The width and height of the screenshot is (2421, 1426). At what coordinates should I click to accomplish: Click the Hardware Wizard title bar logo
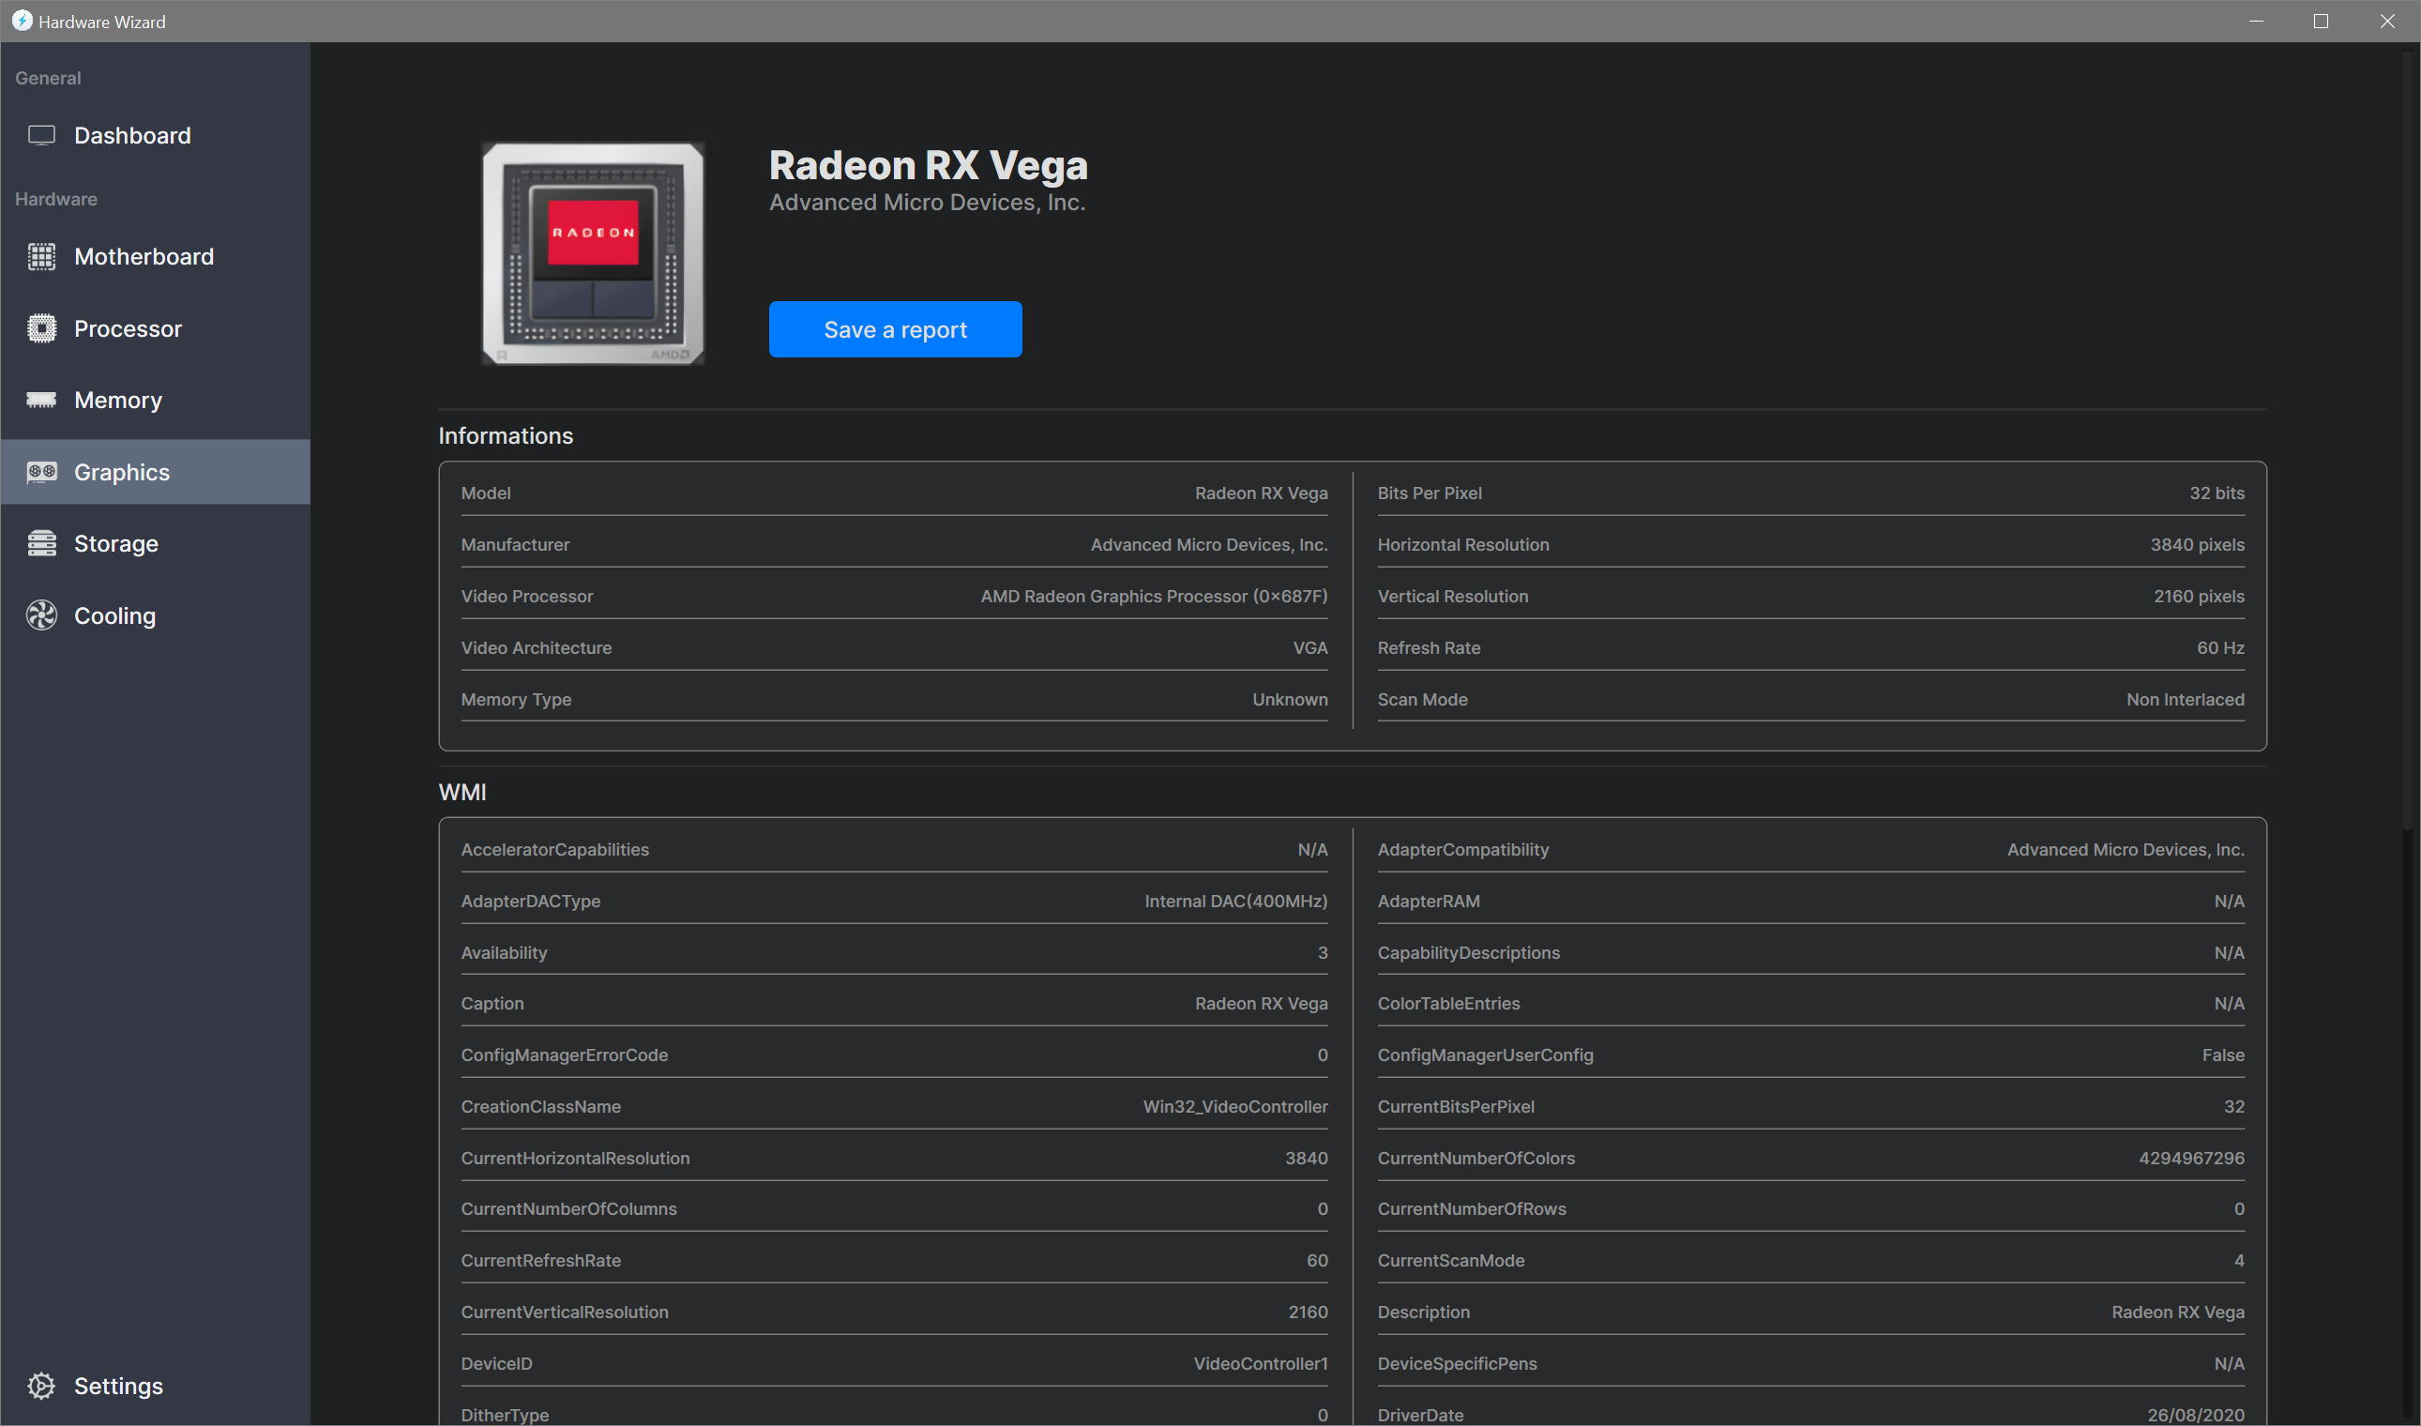coord(22,22)
